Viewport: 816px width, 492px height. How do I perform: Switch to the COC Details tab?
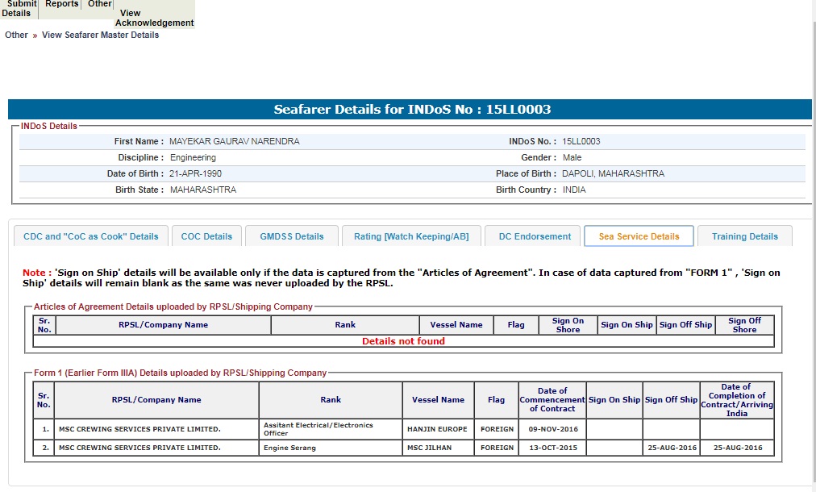(206, 236)
